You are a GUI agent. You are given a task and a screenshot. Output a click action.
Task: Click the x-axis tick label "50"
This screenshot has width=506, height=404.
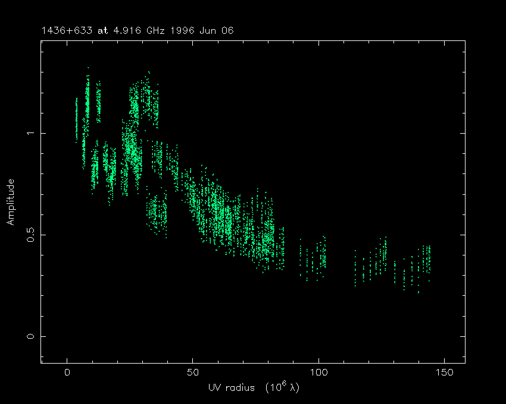(193, 373)
